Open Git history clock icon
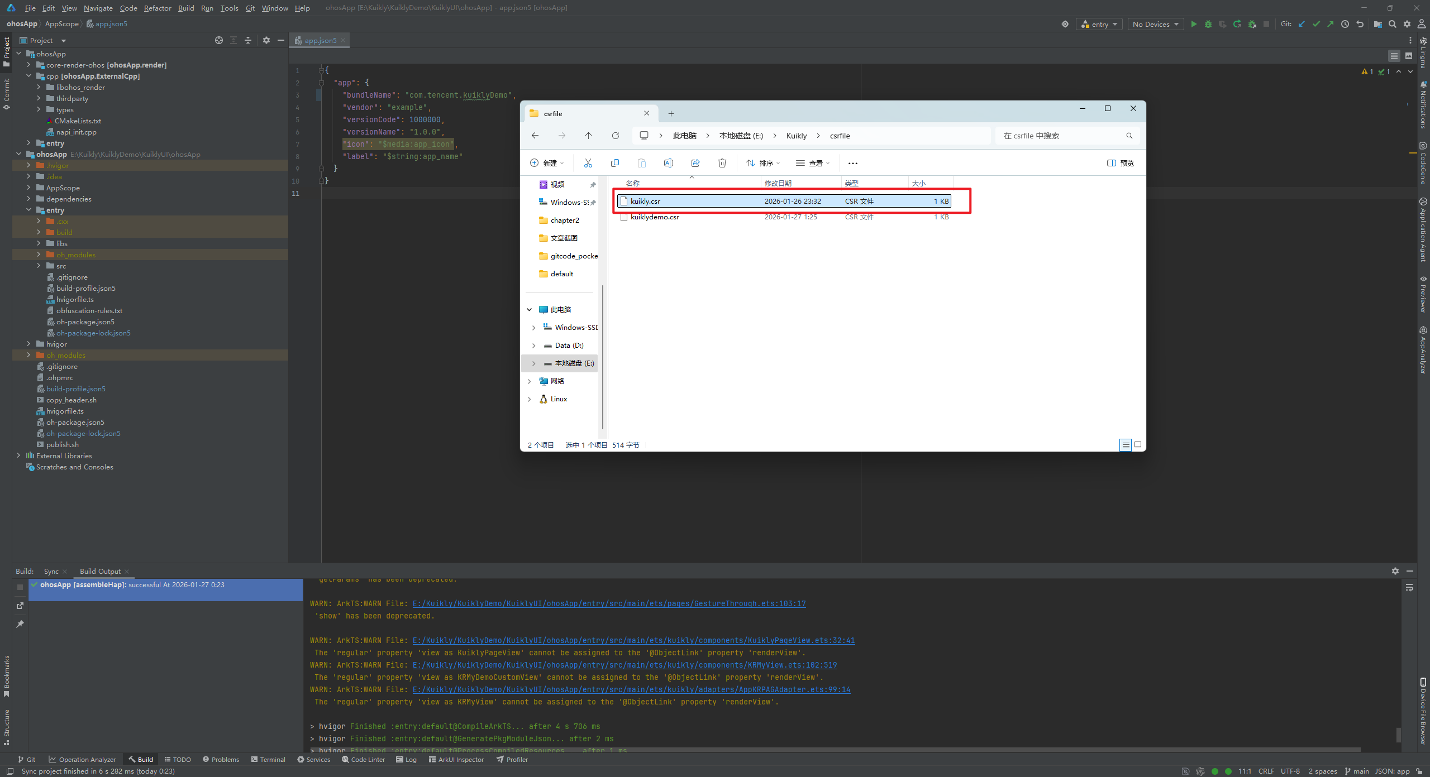 [1345, 24]
